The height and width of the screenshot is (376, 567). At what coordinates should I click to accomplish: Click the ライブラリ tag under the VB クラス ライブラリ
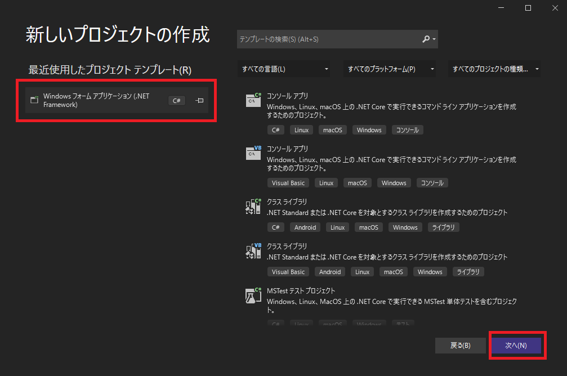tap(468, 272)
